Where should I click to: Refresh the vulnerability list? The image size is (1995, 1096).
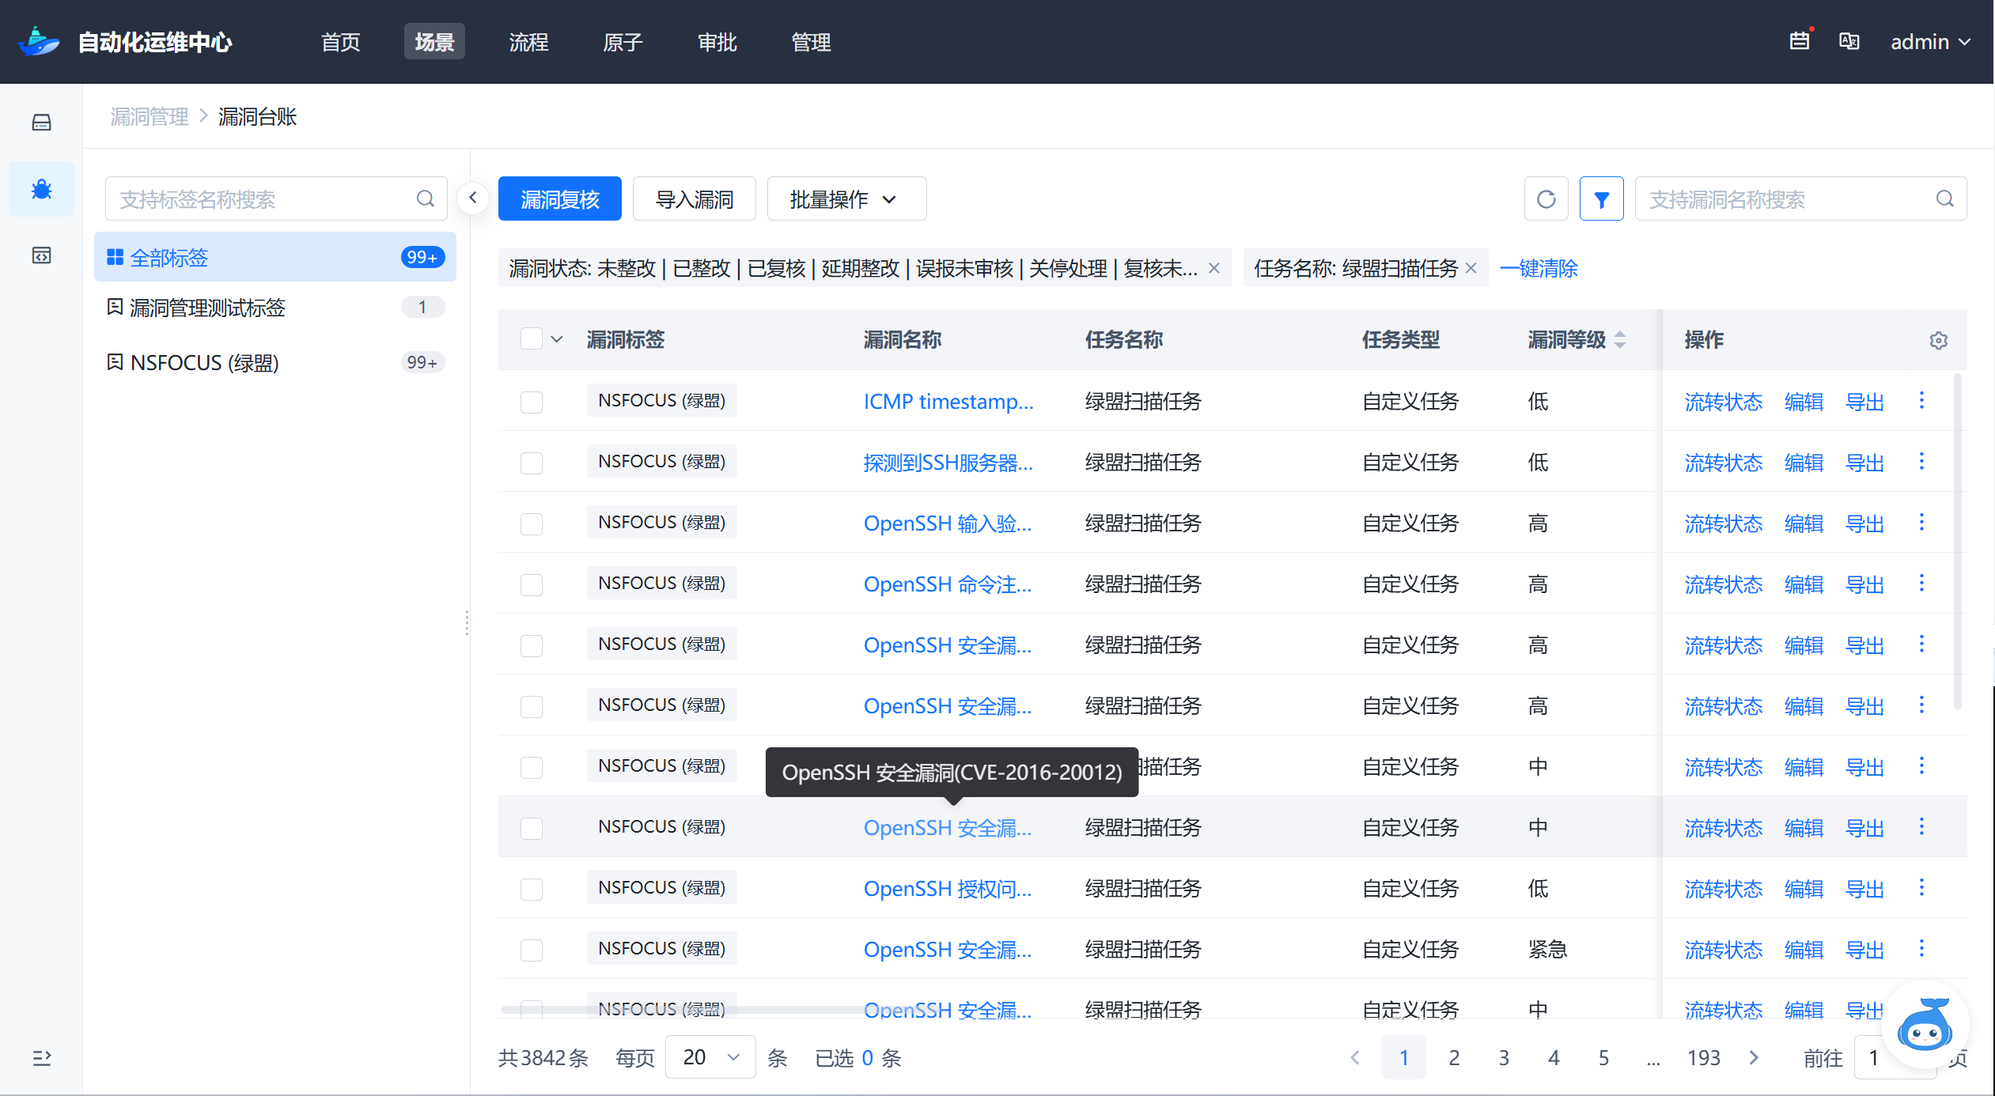[1546, 199]
